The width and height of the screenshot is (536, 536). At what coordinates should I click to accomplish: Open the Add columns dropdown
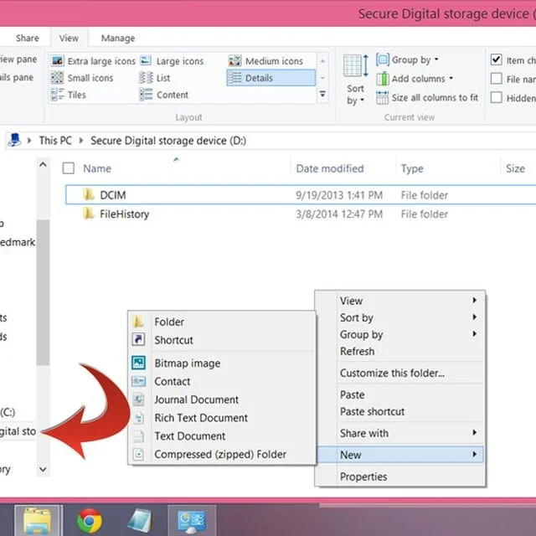click(415, 79)
